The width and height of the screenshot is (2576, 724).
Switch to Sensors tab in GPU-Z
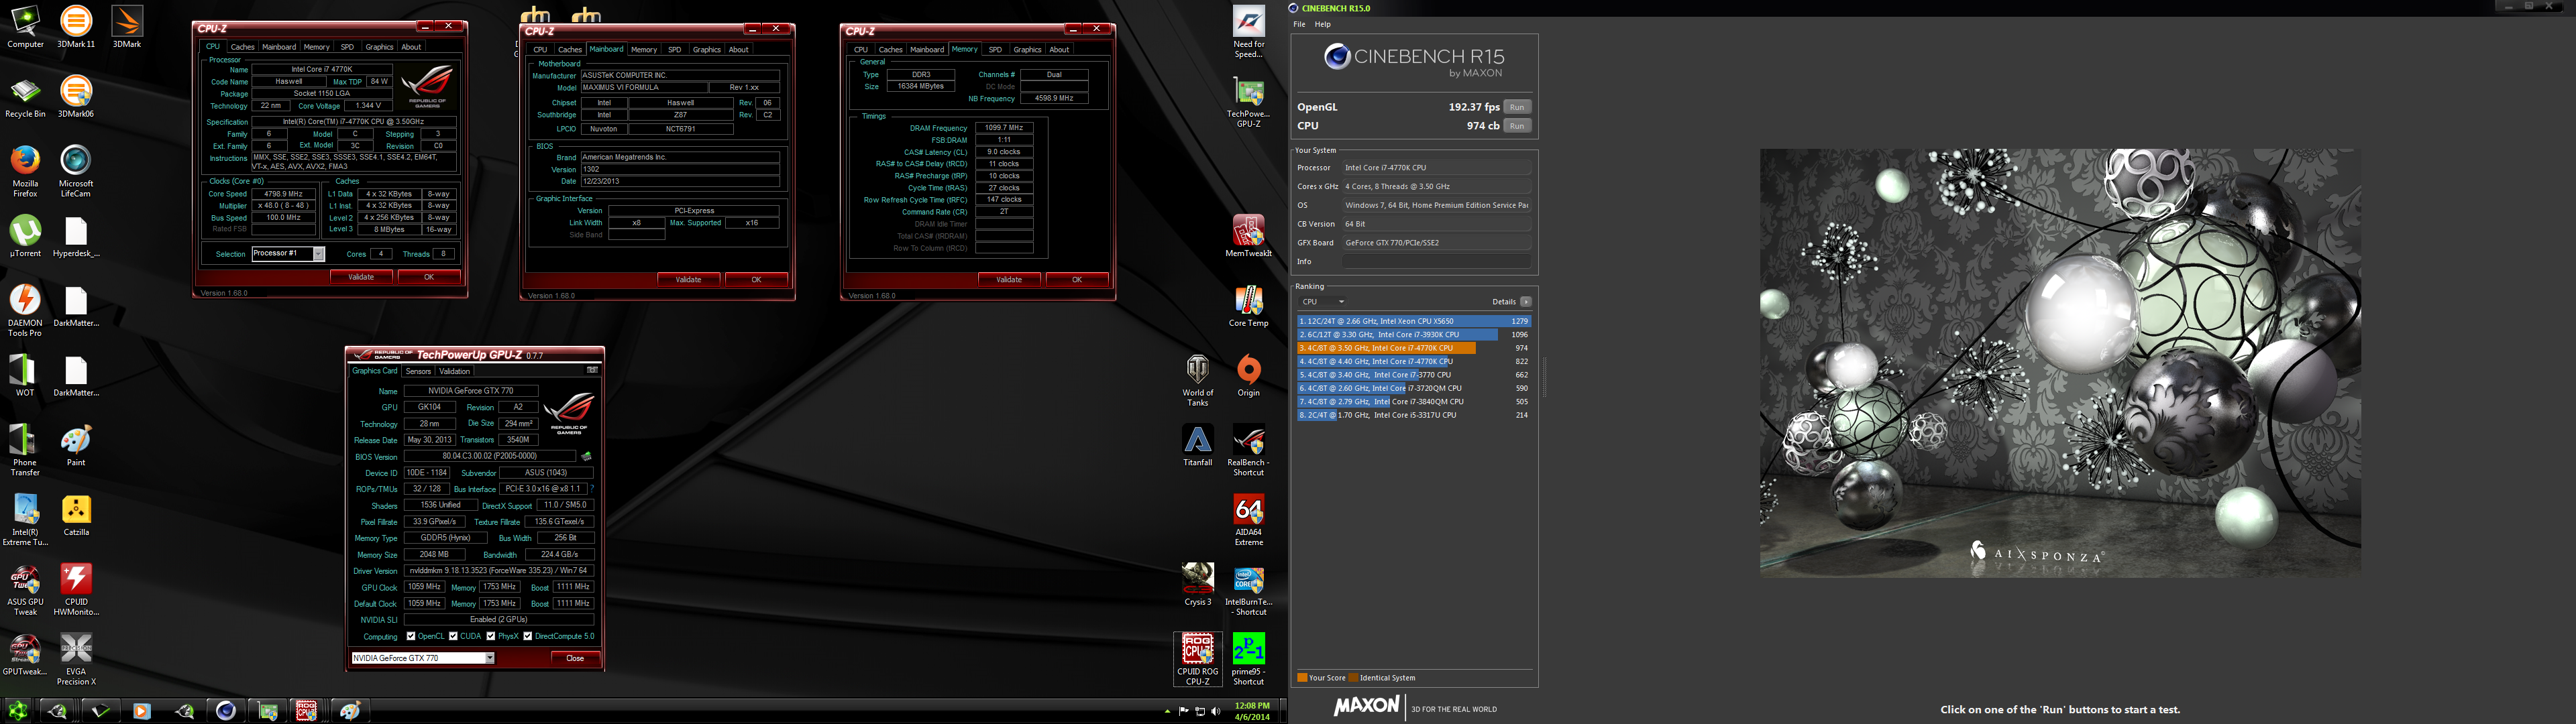418,371
